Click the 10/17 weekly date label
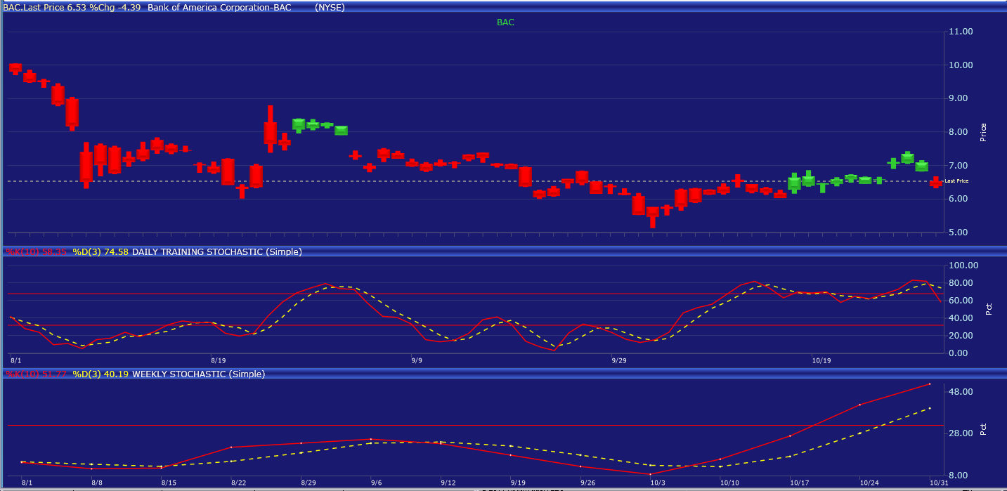The height and width of the screenshot is (491, 1007). click(x=800, y=483)
